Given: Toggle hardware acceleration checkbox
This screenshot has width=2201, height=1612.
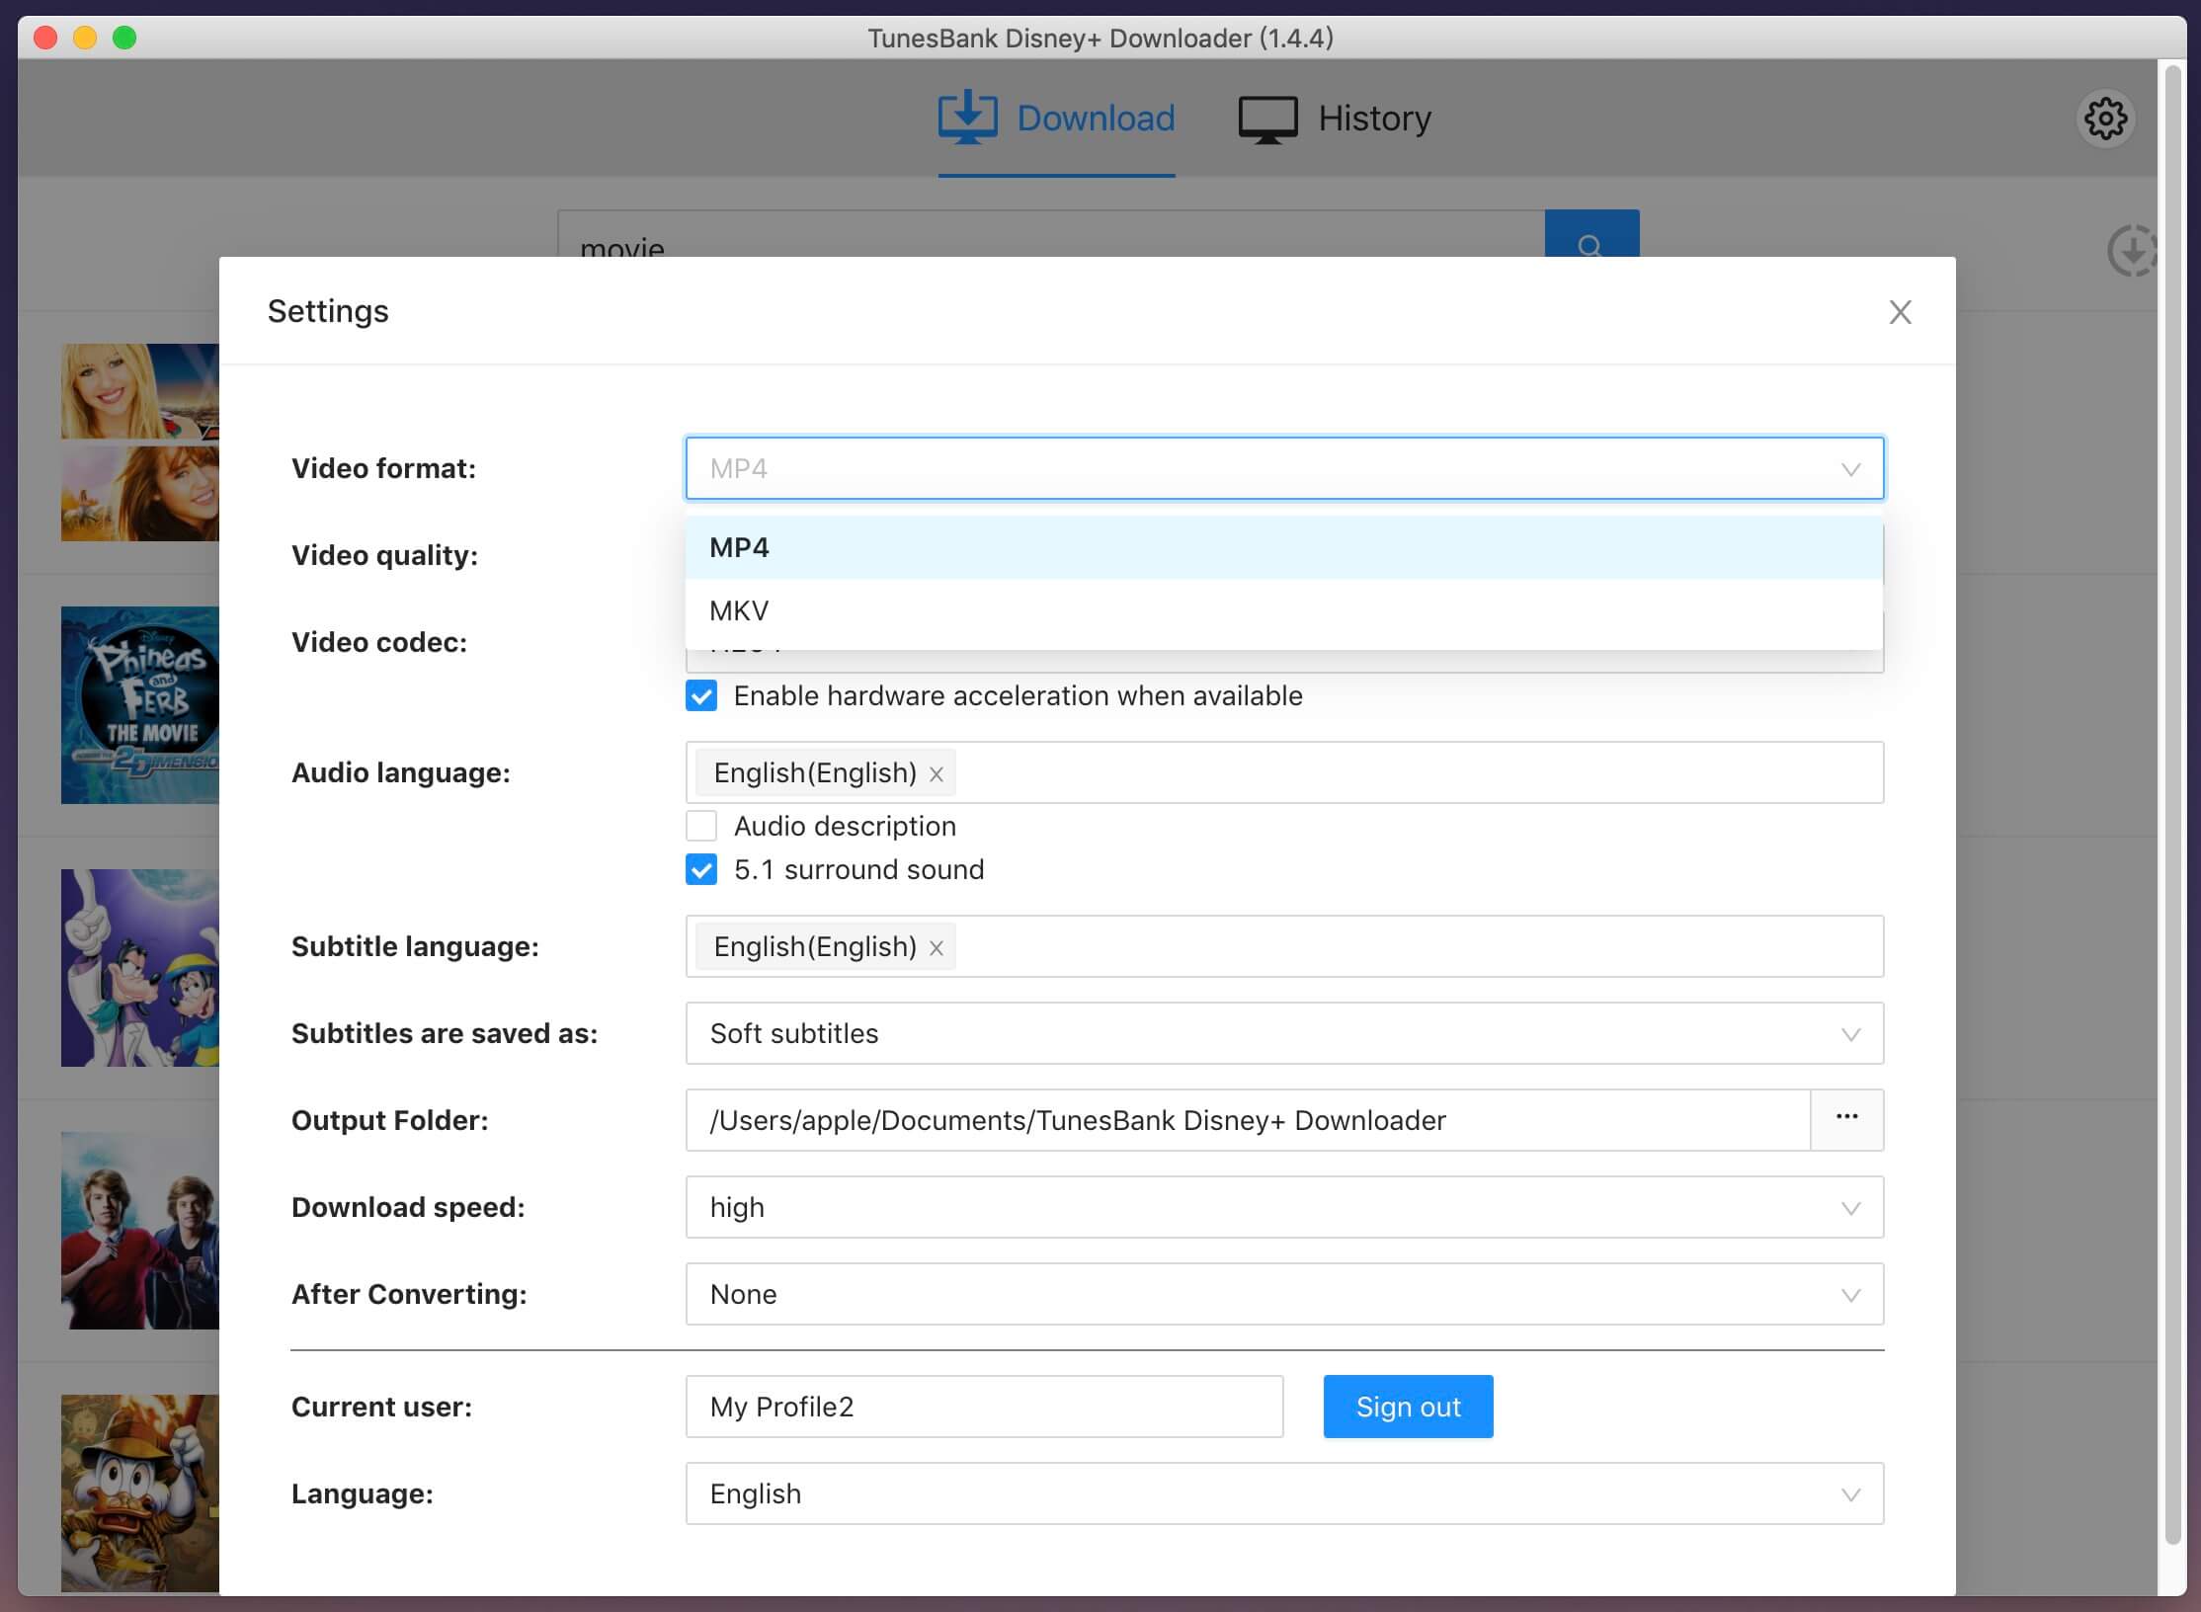Looking at the screenshot, I should (701, 695).
